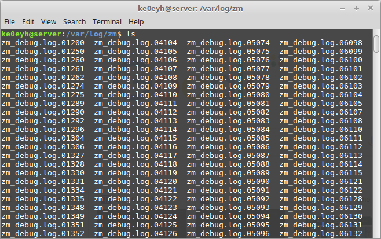This screenshot has width=381, height=239.
Task: Click file zm_debug.log.01351
Action: point(43,225)
